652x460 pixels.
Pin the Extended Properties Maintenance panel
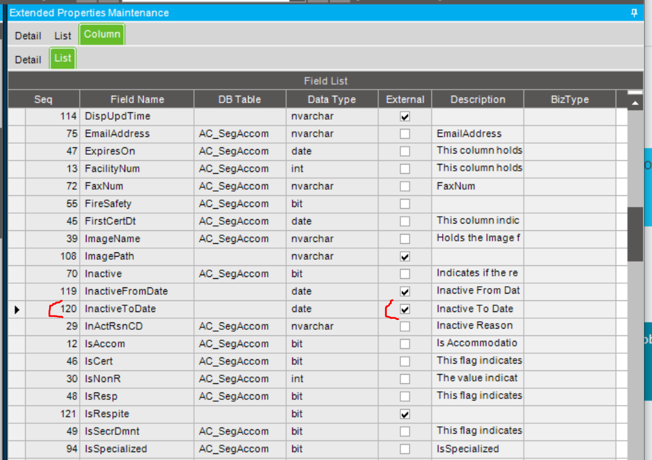coord(634,13)
